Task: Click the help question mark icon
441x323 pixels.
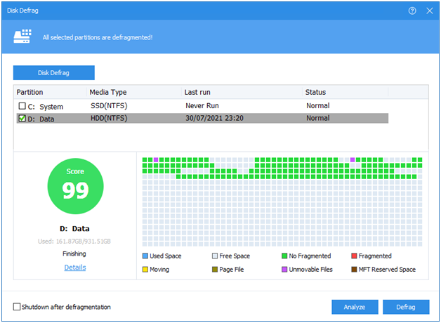Action: click(x=412, y=11)
